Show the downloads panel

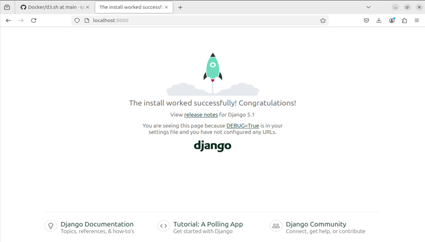(379, 20)
